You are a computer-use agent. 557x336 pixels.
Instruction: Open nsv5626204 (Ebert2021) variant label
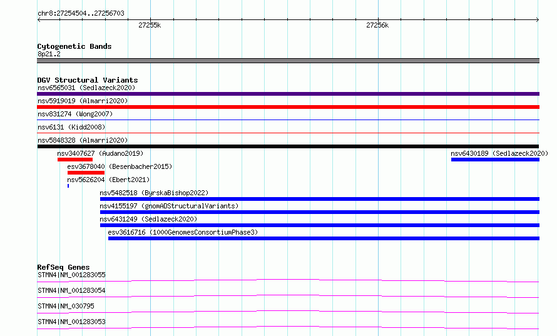pos(108,180)
